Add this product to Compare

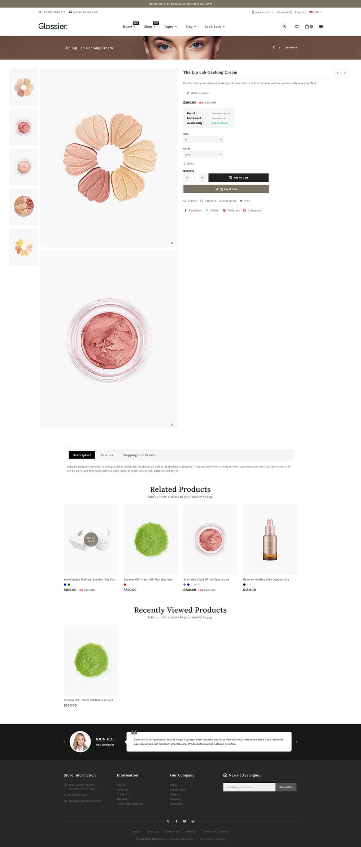point(208,201)
